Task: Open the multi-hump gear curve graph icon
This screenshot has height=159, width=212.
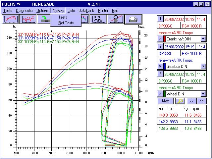Action: click(28, 19)
